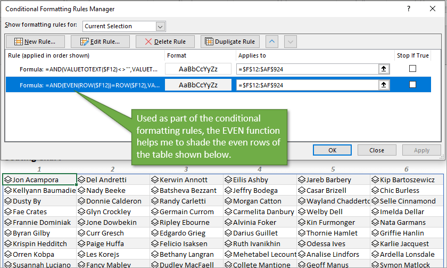
Task: Move rule down with arrow button
Action: point(290,42)
